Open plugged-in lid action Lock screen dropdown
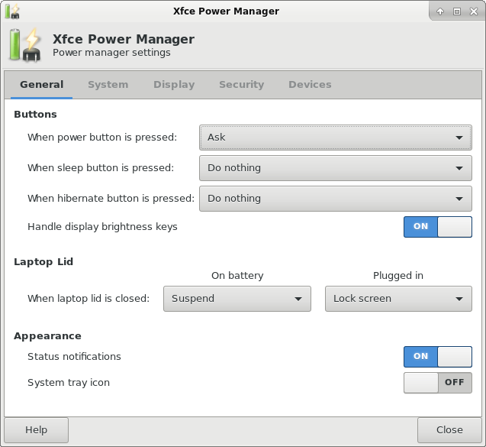The width and height of the screenshot is (486, 447). click(x=397, y=299)
